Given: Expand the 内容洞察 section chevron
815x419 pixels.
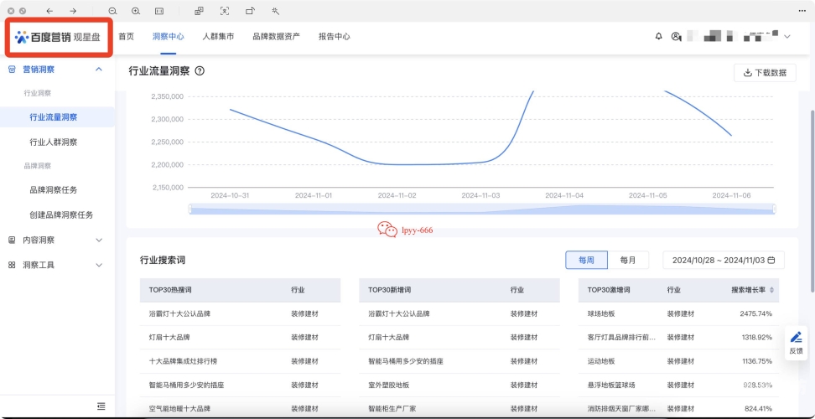Looking at the screenshot, I should (x=99, y=240).
